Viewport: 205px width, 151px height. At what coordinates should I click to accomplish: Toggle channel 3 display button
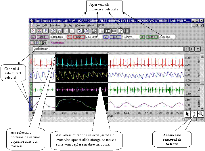41,43
